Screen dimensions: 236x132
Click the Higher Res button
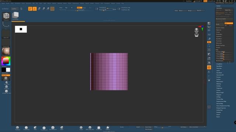[x=229, y=10]
